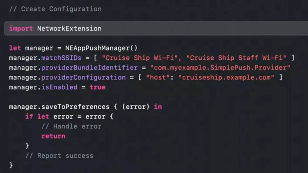Click the Create Configuration comment
Viewport: 308px width, 173px height.
tap(55, 9)
